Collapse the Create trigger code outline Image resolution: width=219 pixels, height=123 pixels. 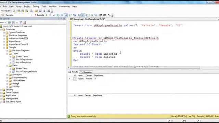point(72,38)
